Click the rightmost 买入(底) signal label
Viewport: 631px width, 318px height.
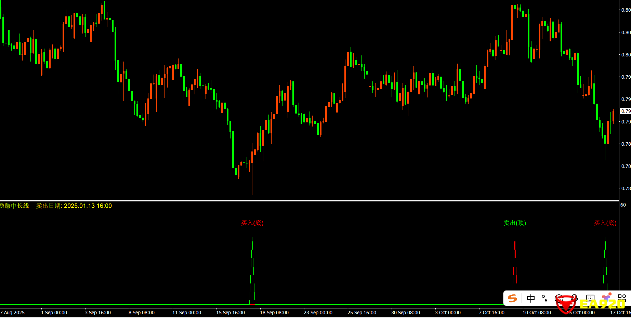[x=605, y=223]
